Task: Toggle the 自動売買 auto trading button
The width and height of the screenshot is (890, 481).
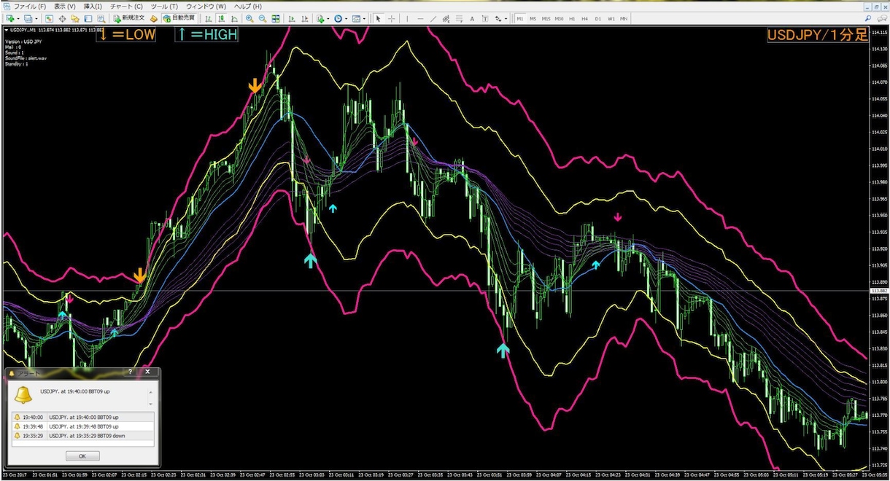Action: [179, 18]
